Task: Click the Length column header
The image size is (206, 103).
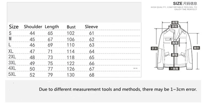Action: (52, 27)
